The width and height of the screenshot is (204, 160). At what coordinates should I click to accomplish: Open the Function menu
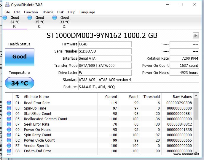coord(31,12)
